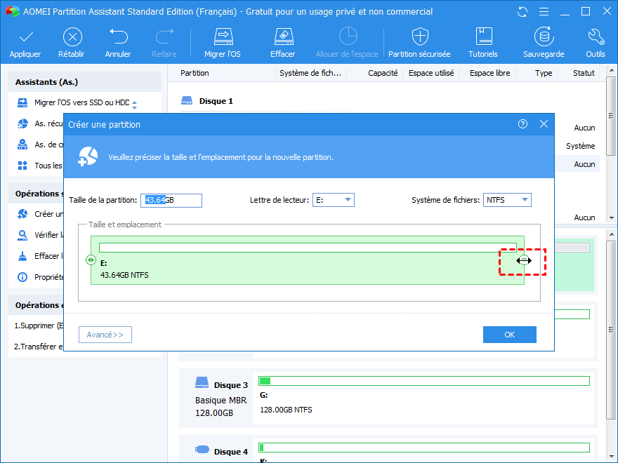Click the Disque 4 USB disk icon

point(202,449)
